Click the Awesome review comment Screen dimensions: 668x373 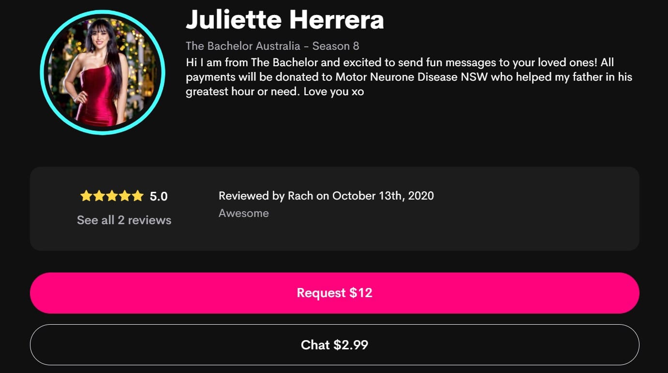244,213
